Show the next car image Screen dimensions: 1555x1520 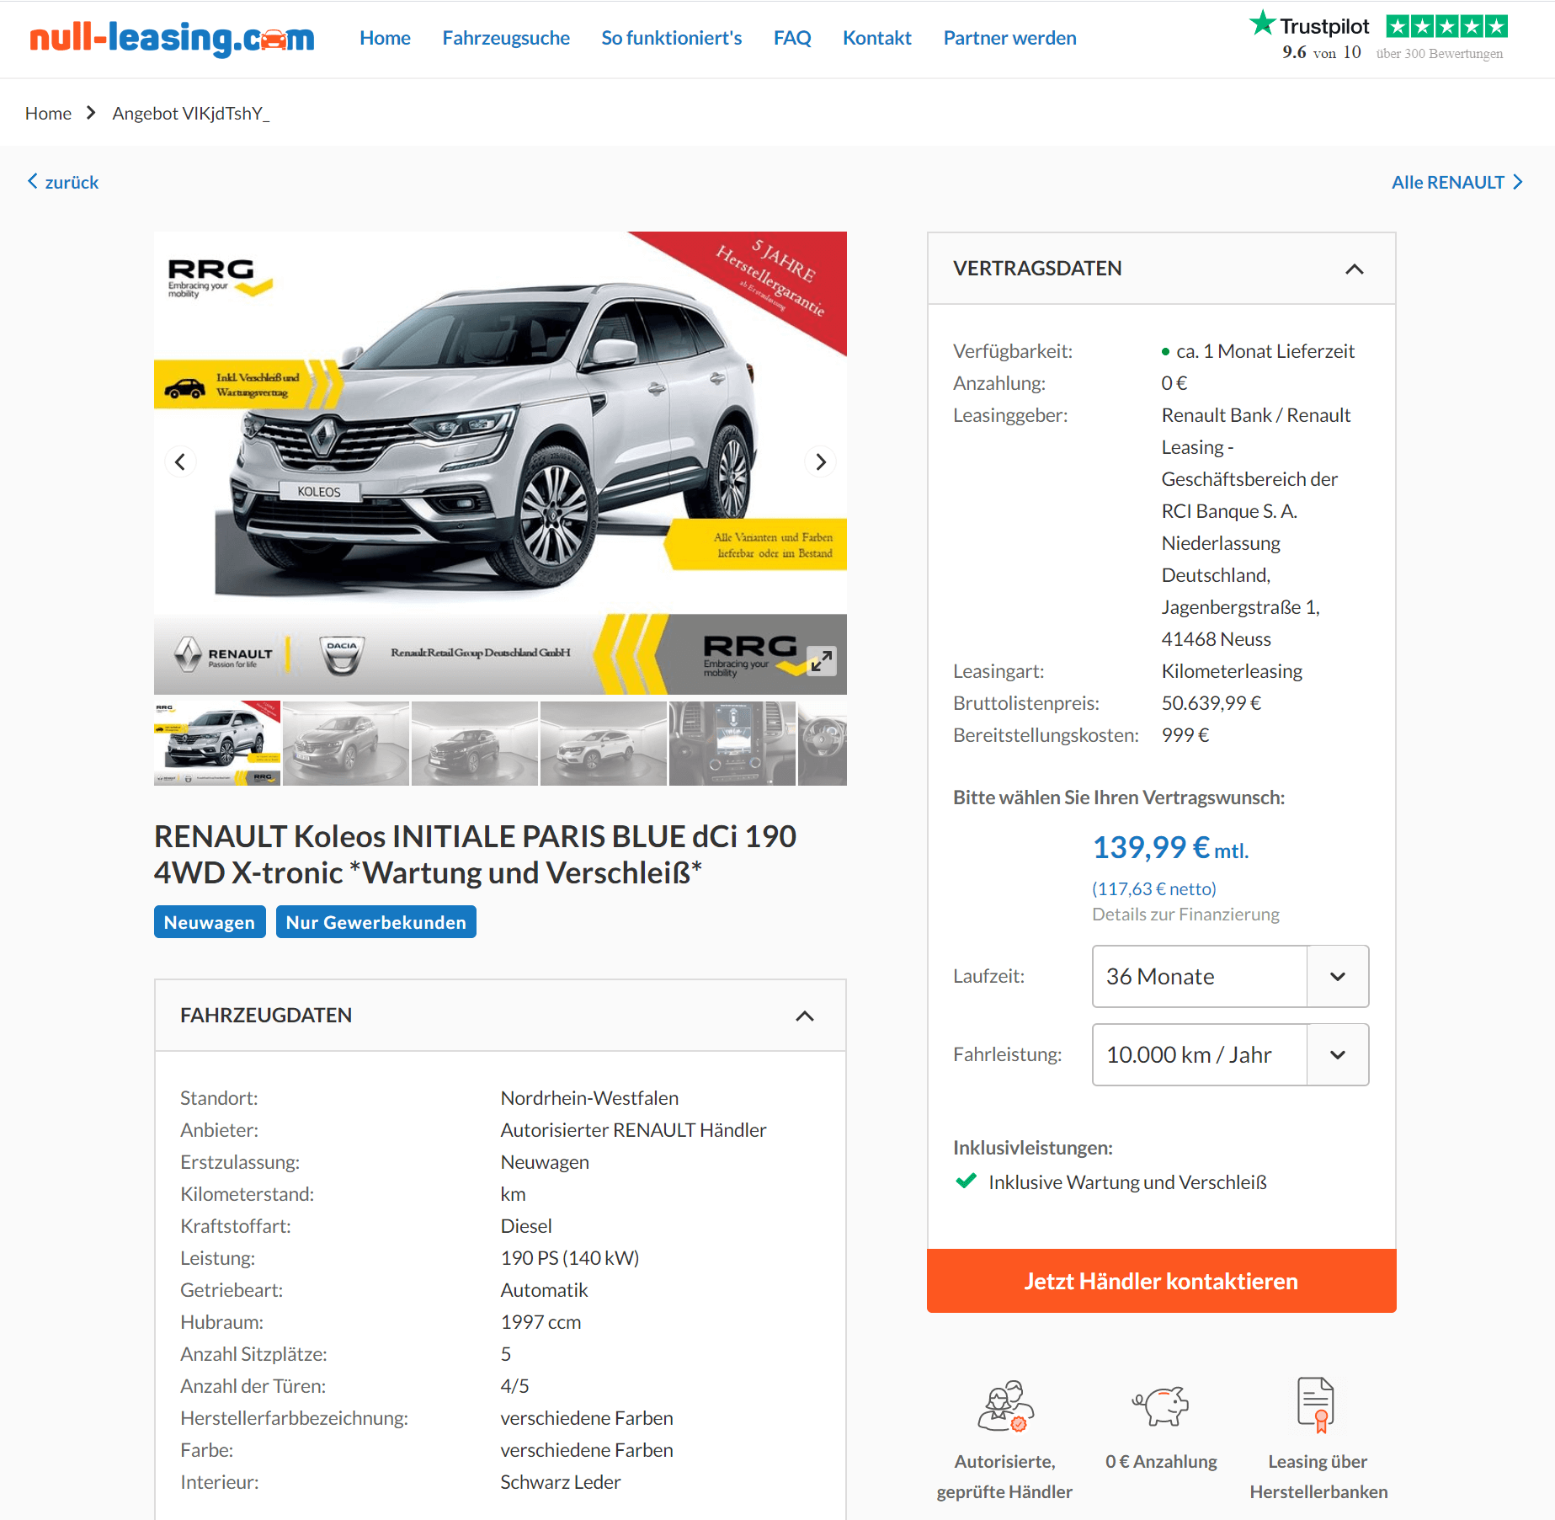pos(821,461)
